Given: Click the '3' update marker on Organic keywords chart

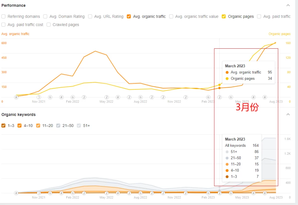Looking at the screenshot, I should coord(39,193).
